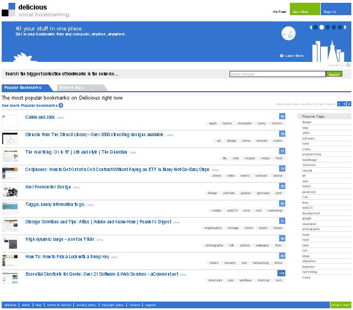Click education in Popular Tags sidebar
The height and width of the screenshot is (310, 353).
[x=309, y=261]
